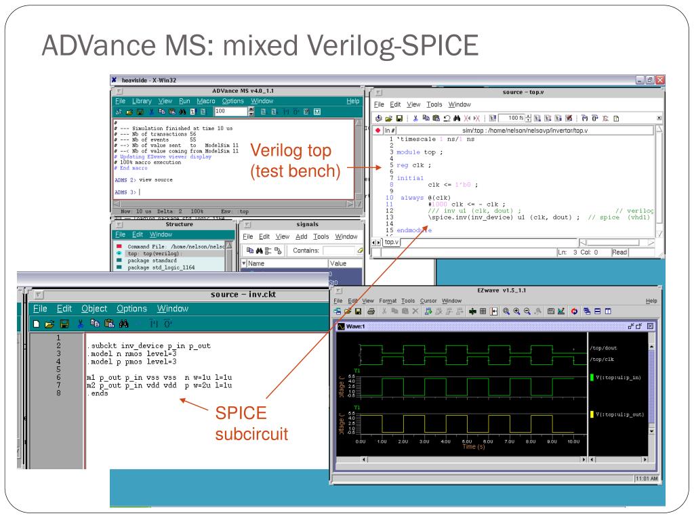Viewport: 694px width, 520px height.
Task: Open Format menu in EZwave window
Action: (x=388, y=301)
